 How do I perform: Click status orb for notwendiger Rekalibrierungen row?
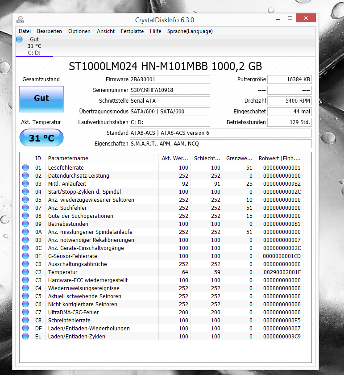coord(25,240)
